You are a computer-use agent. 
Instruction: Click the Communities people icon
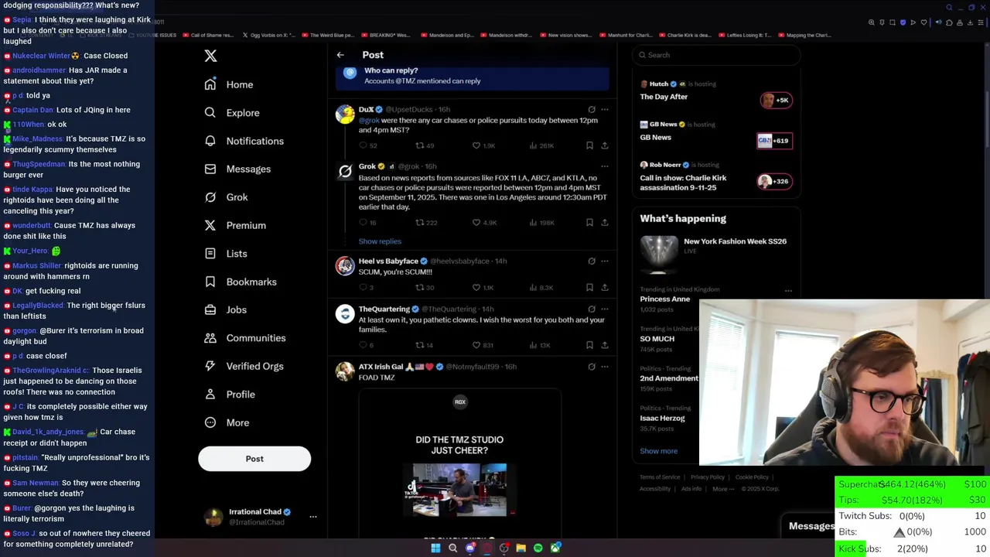click(210, 338)
